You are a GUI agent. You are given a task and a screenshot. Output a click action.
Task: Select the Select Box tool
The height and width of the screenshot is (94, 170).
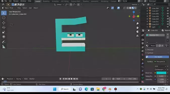[4, 13]
